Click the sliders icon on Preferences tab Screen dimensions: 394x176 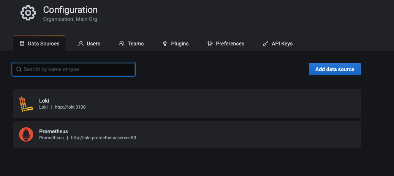(x=210, y=44)
